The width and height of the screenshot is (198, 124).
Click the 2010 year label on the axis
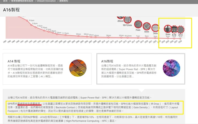(x=103, y=42)
